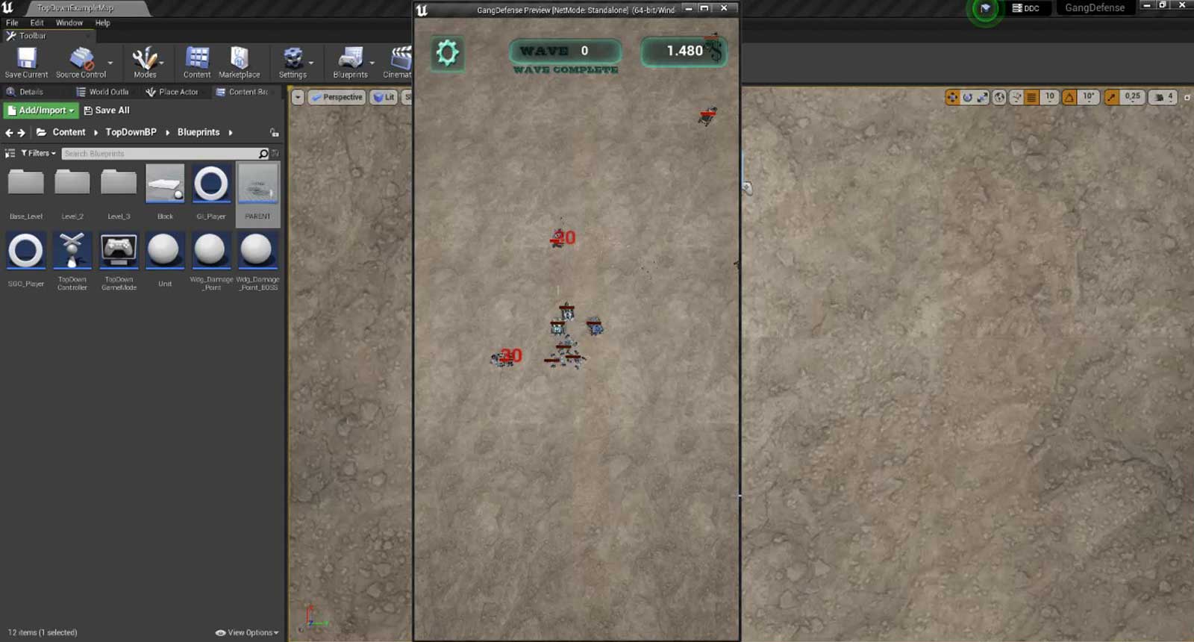Click the Perspective viewport button
Viewport: 1194px width, 642px height.
point(337,97)
